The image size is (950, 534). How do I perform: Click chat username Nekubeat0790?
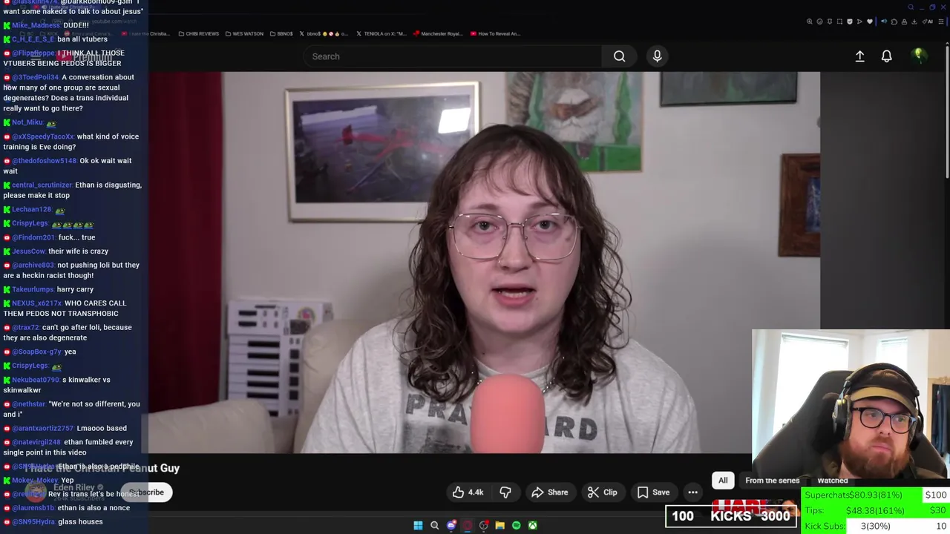pos(35,380)
